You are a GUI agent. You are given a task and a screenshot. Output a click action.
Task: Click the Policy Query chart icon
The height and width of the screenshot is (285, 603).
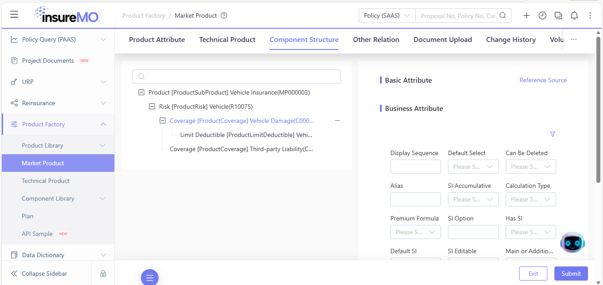pos(14,39)
